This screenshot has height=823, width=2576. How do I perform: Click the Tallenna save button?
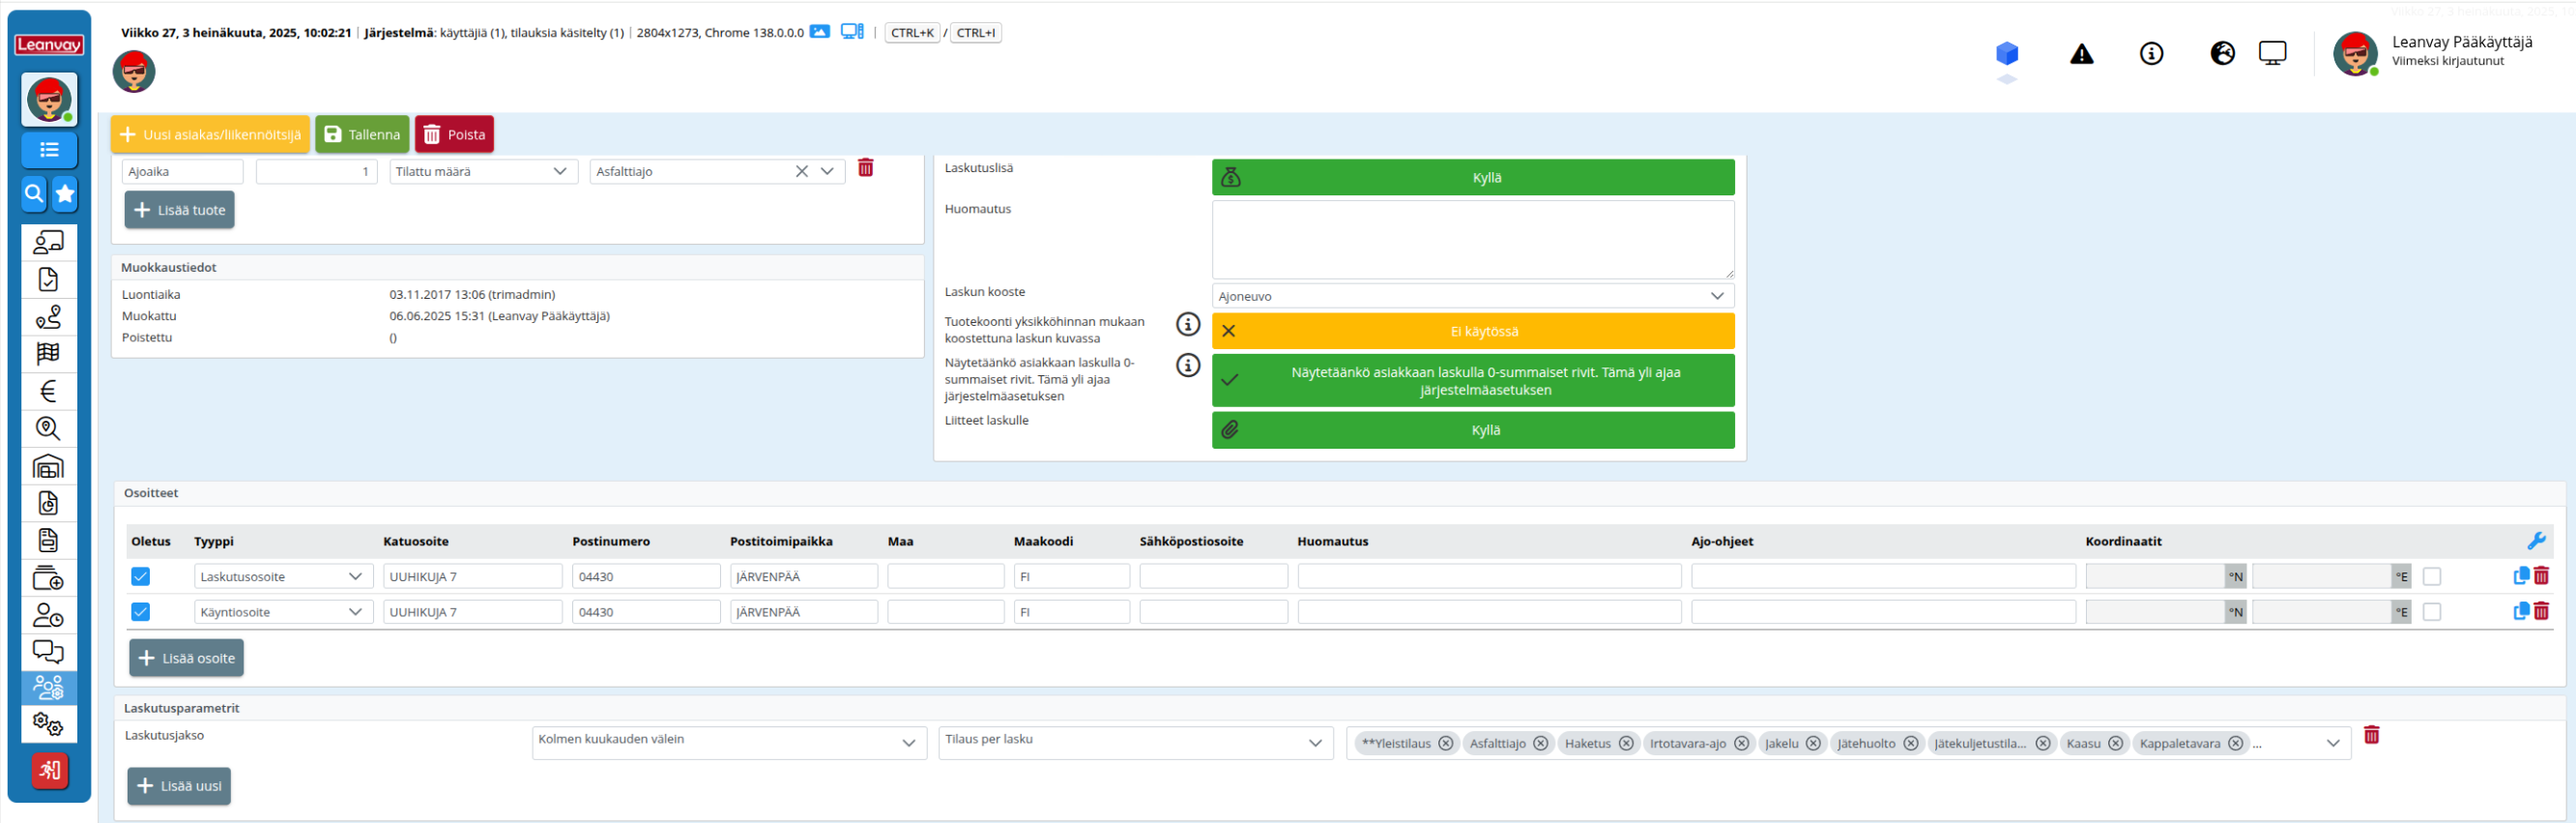click(x=362, y=135)
